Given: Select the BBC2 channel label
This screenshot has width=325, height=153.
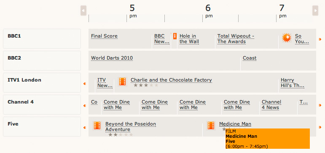Looking at the screenshot, I should pos(14,58).
